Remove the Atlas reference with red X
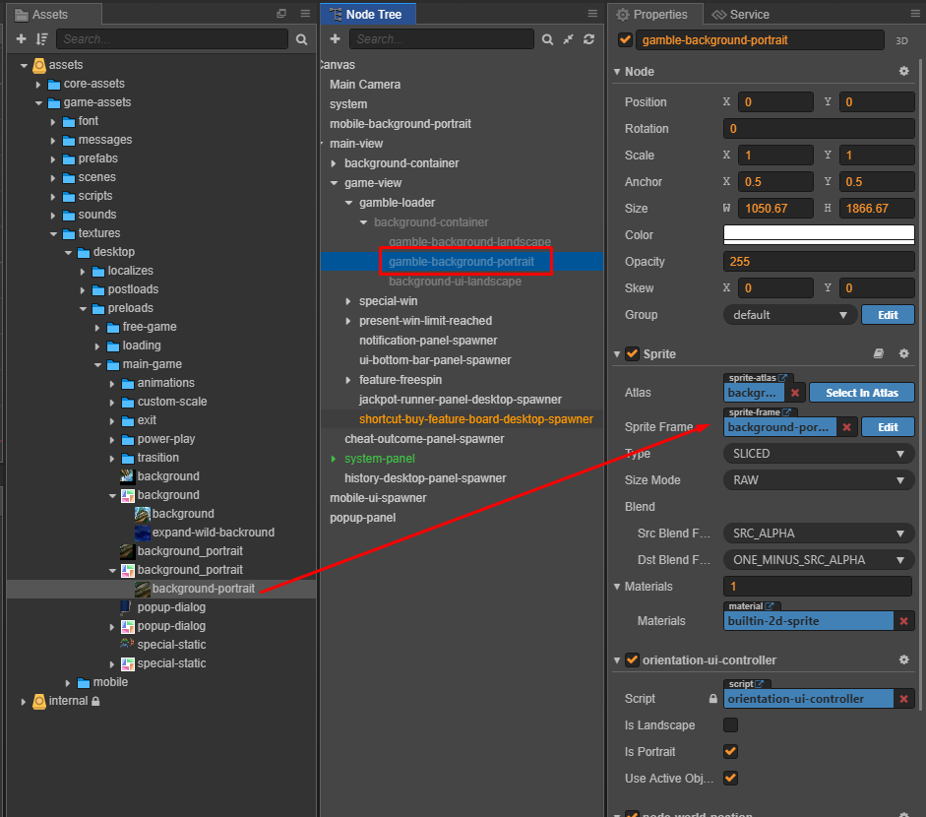926x817 pixels. 795,393
